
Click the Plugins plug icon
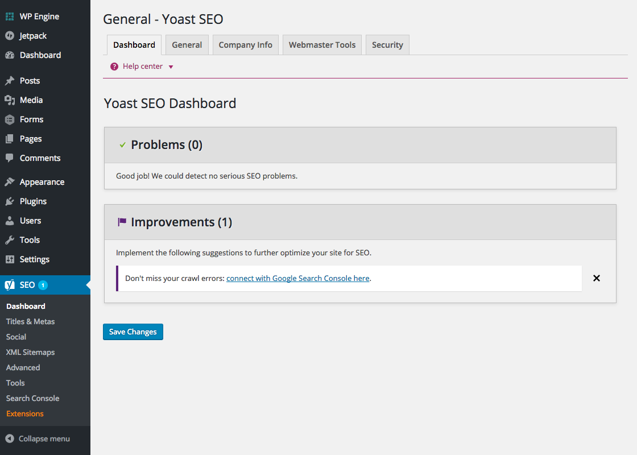click(x=10, y=201)
